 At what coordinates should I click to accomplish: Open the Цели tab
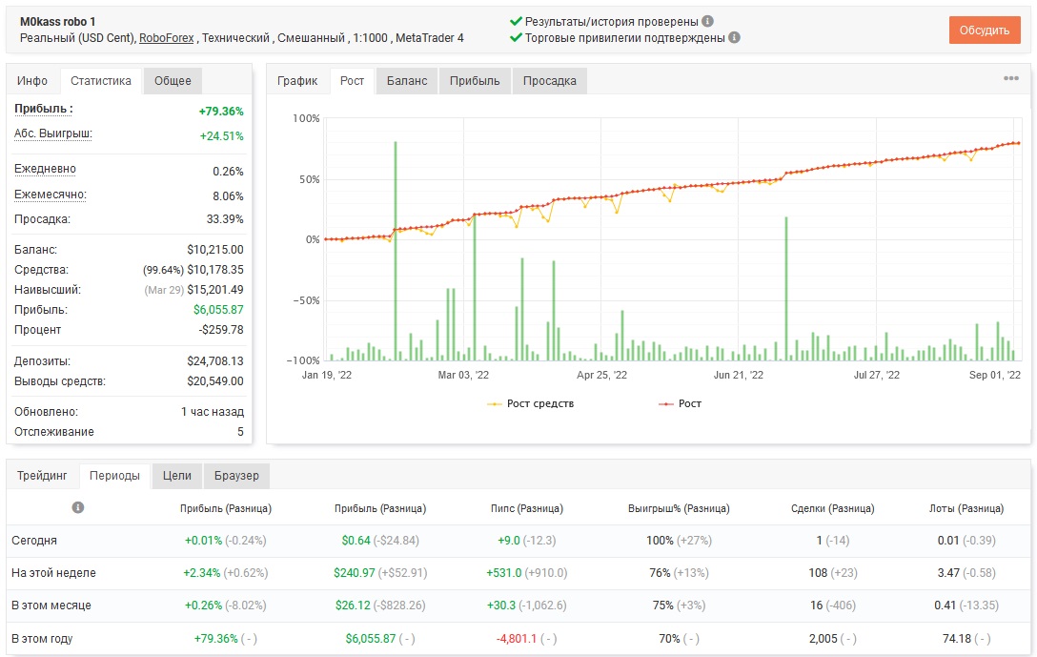(176, 476)
